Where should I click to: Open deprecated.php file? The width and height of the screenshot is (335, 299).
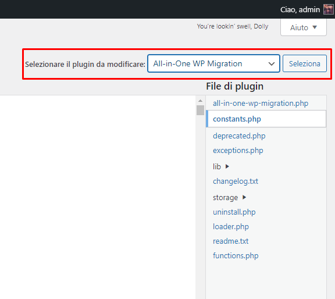(x=239, y=136)
